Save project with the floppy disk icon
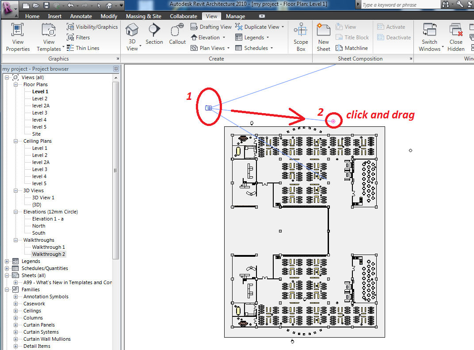 46,5
